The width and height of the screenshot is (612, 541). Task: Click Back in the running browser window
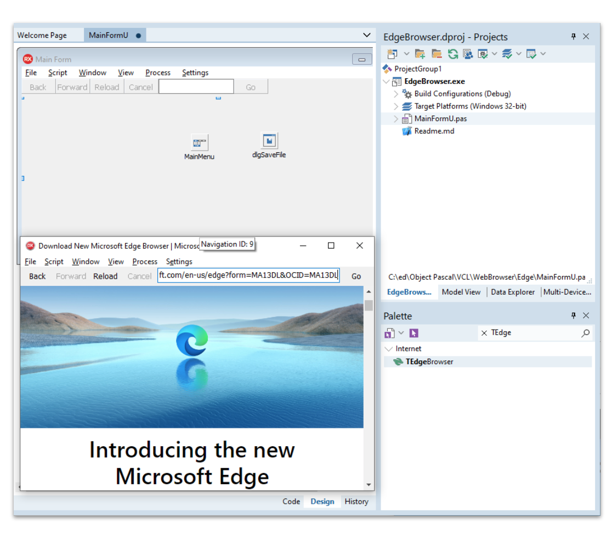pos(37,277)
